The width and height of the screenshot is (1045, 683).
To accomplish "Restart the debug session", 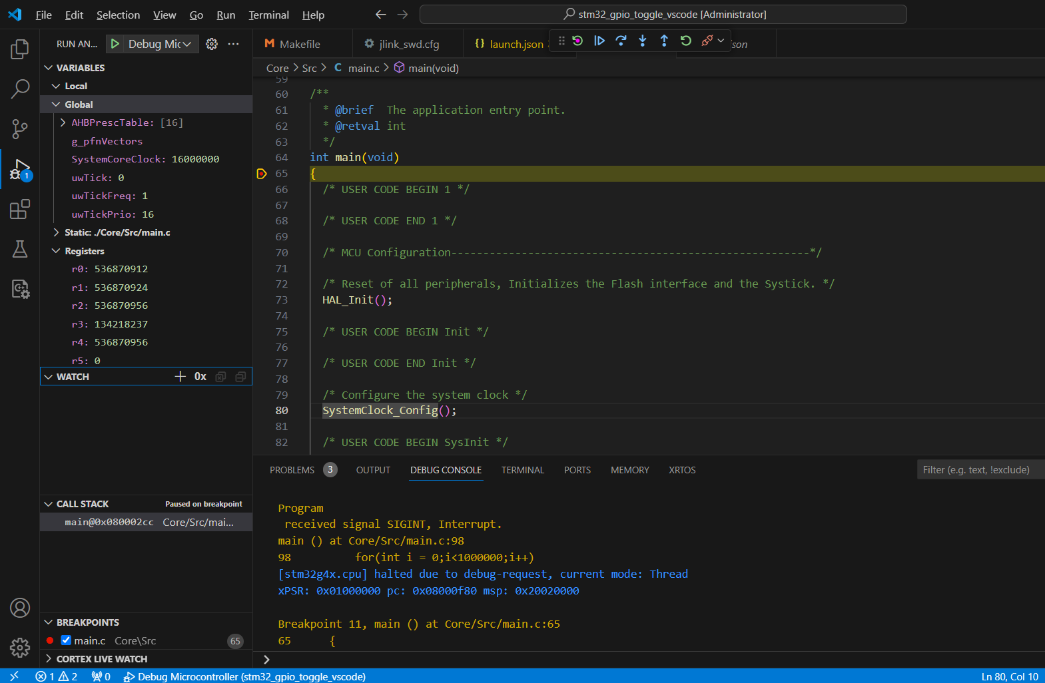I will (x=685, y=41).
